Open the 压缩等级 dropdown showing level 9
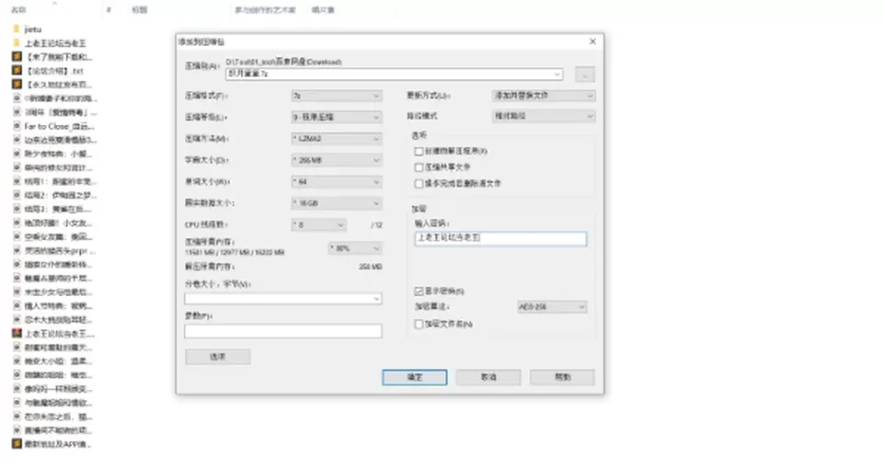 click(337, 117)
